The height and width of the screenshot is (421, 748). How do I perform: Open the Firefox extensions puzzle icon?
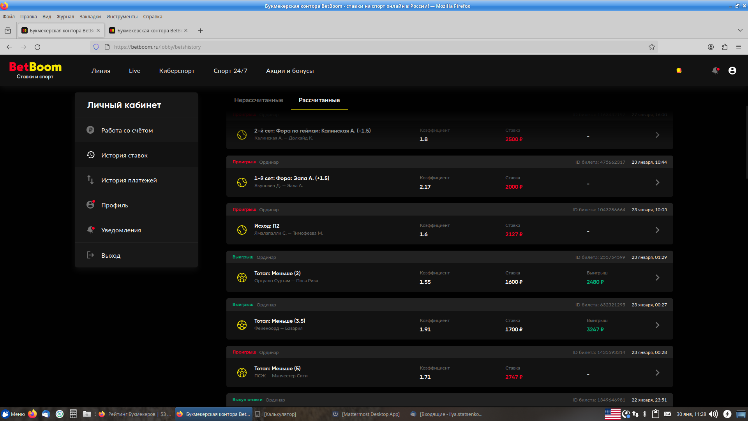[x=725, y=47]
